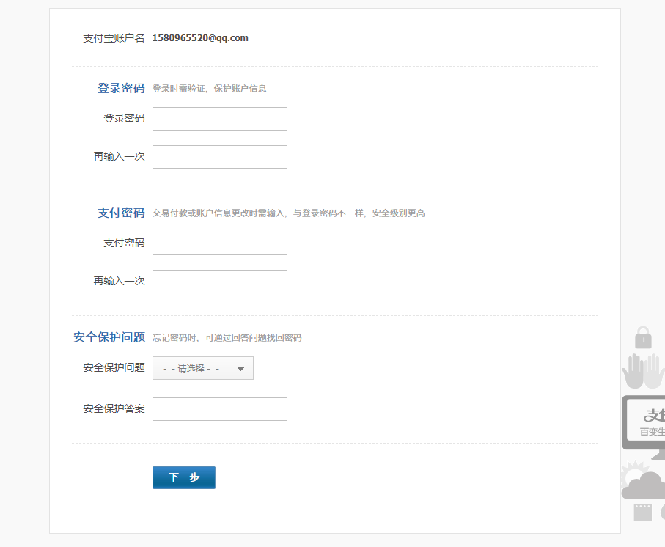The height and width of the screenshot is (547, 665).
Task: Click the hint 忘记密码时，可通过回答问题找回密码
Action: pyautogui.click(x=227, y=338)
